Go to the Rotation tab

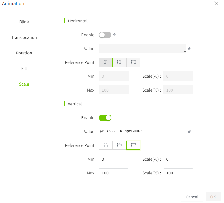(x=24, y=53)
